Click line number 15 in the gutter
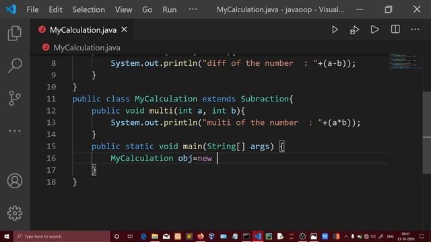 pyautogui.click(x=51, y=147)
